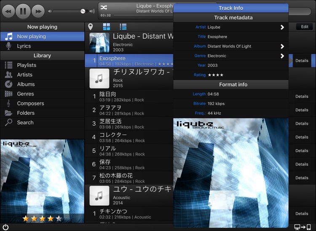Select track 3 芝居生活
This screenshot has height=231, width=316.
coord(129,124)
